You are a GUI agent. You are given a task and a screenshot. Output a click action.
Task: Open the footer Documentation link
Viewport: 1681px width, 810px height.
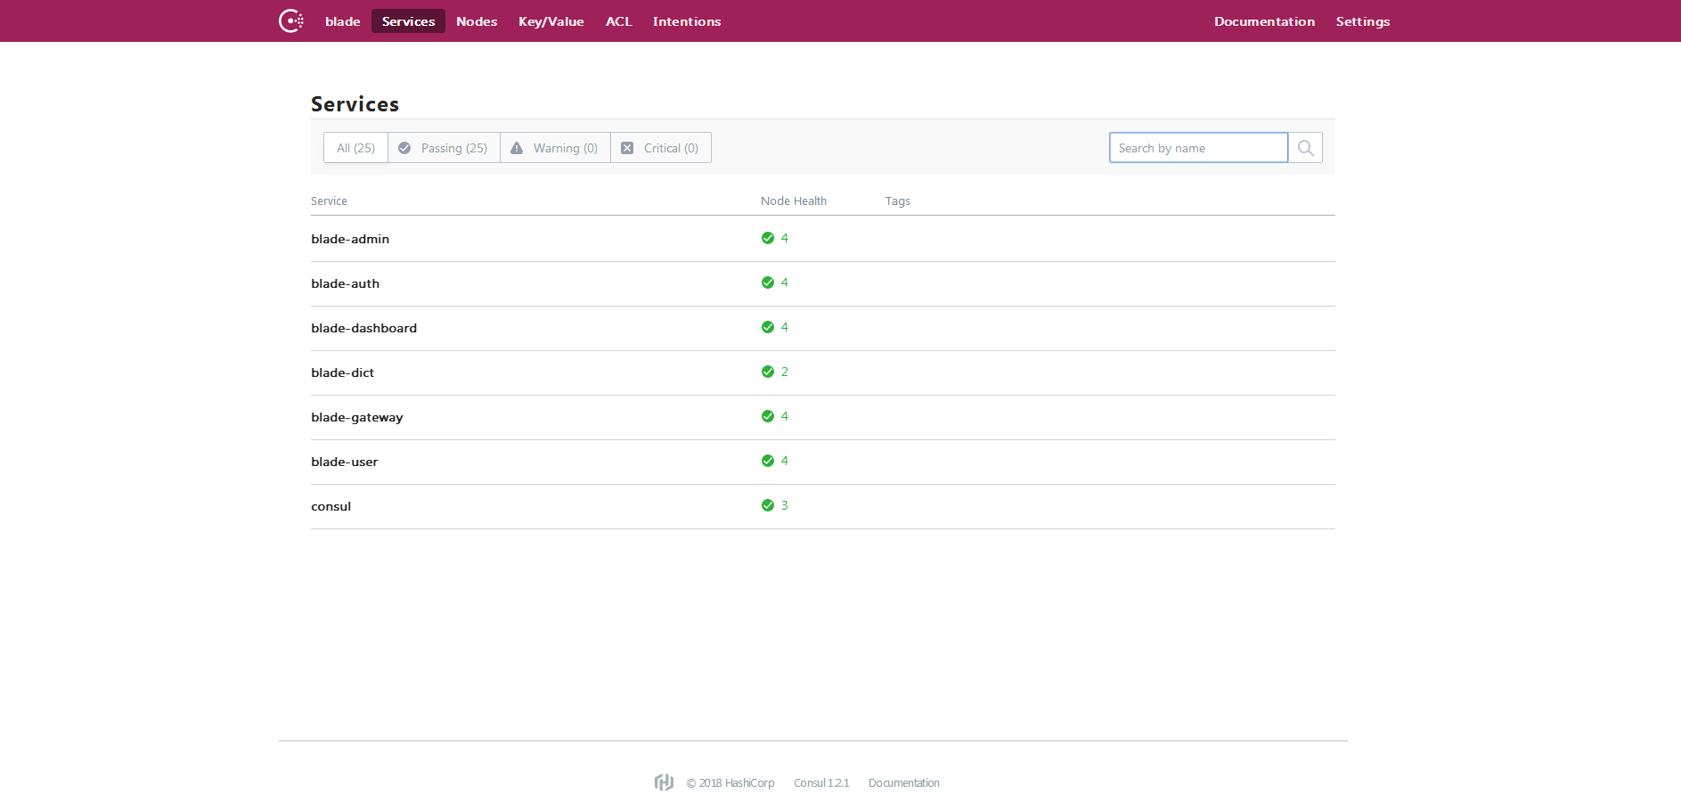(904, 783)
